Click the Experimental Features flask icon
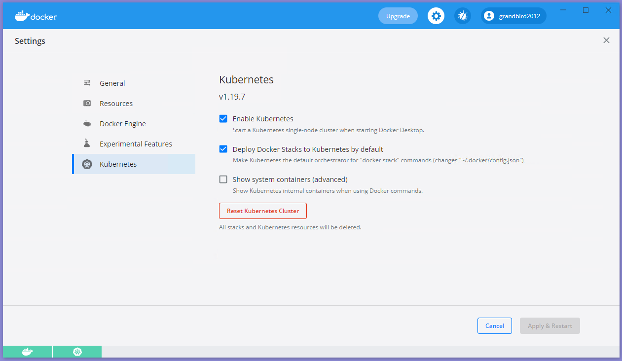622x361 pixels. (87, 144)
